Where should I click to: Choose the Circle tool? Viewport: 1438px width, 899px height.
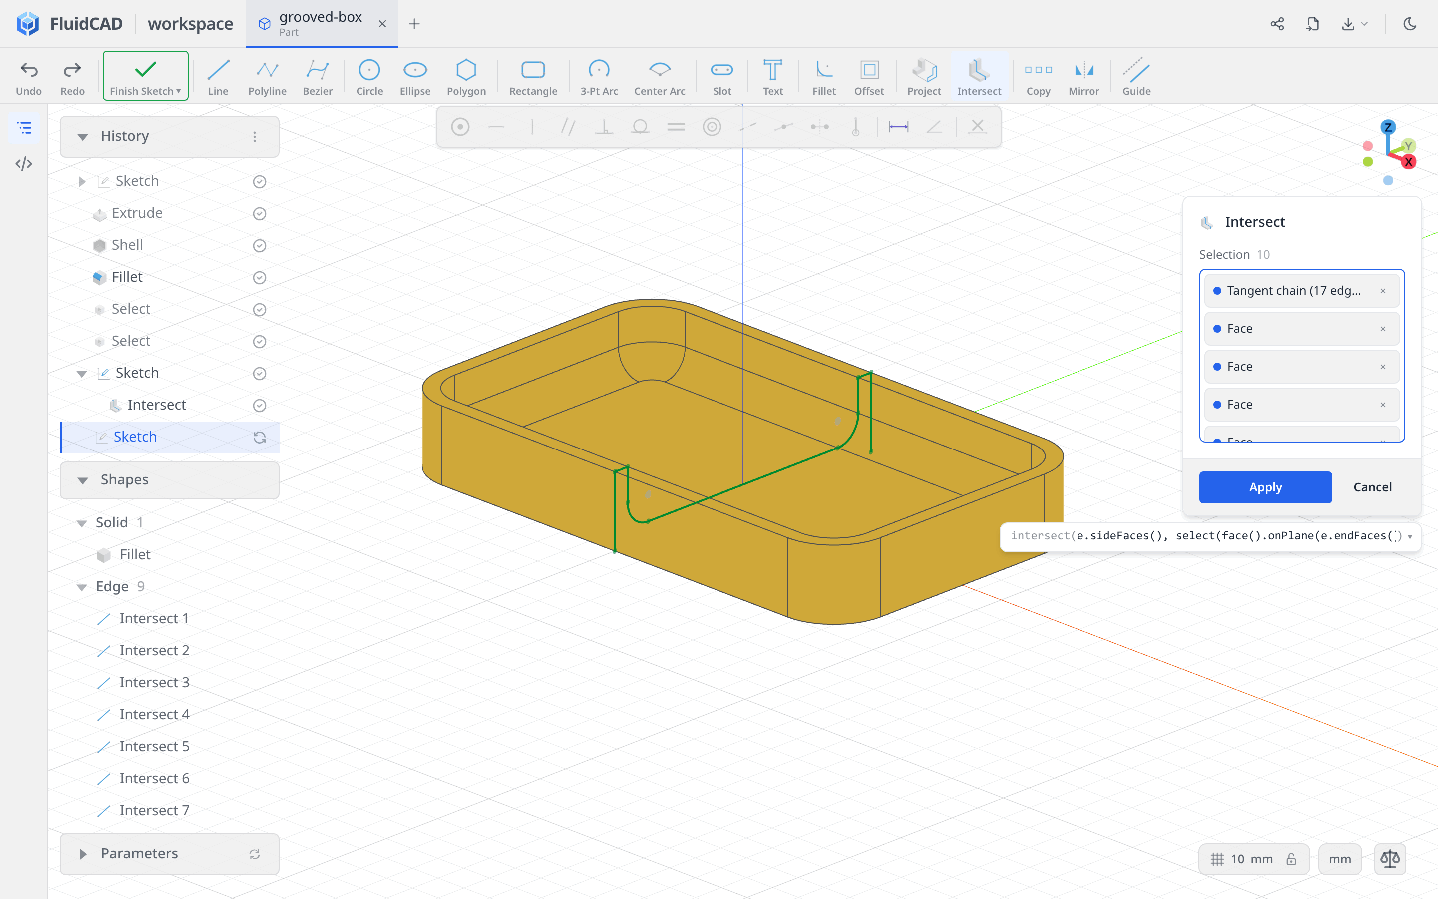click(x=369, y=77)
